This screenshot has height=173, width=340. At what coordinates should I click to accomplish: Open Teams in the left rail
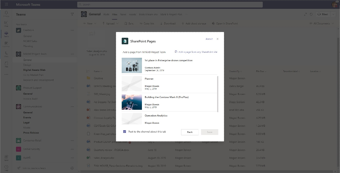6,34
